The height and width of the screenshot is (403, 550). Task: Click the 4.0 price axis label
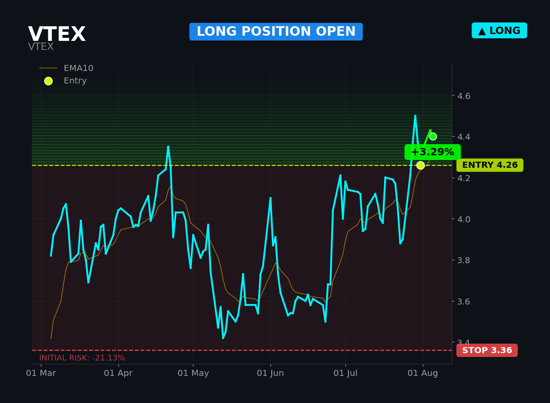(x=464, y=219)
